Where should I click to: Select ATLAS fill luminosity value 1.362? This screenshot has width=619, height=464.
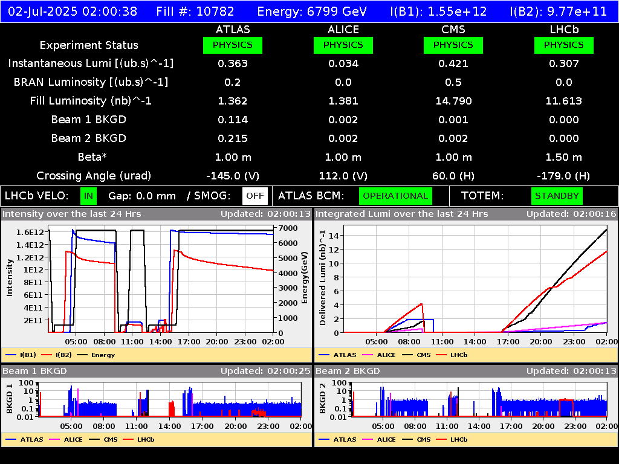pos(233,101)
